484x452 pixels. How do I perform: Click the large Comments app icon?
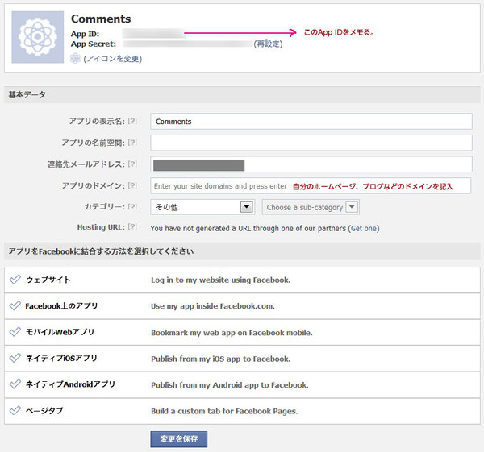(38, 37)
